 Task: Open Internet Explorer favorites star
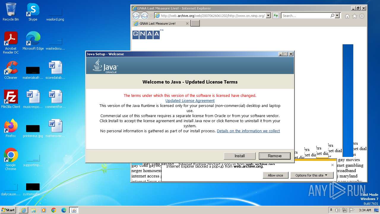pyautogui.click(x=354, y=16)
